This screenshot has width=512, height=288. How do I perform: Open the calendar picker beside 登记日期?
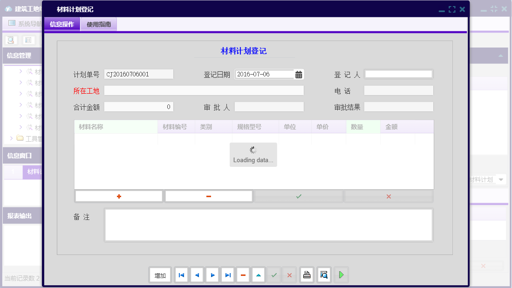[298, 74]
